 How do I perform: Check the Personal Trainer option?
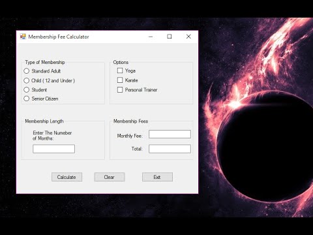[120, 89]
